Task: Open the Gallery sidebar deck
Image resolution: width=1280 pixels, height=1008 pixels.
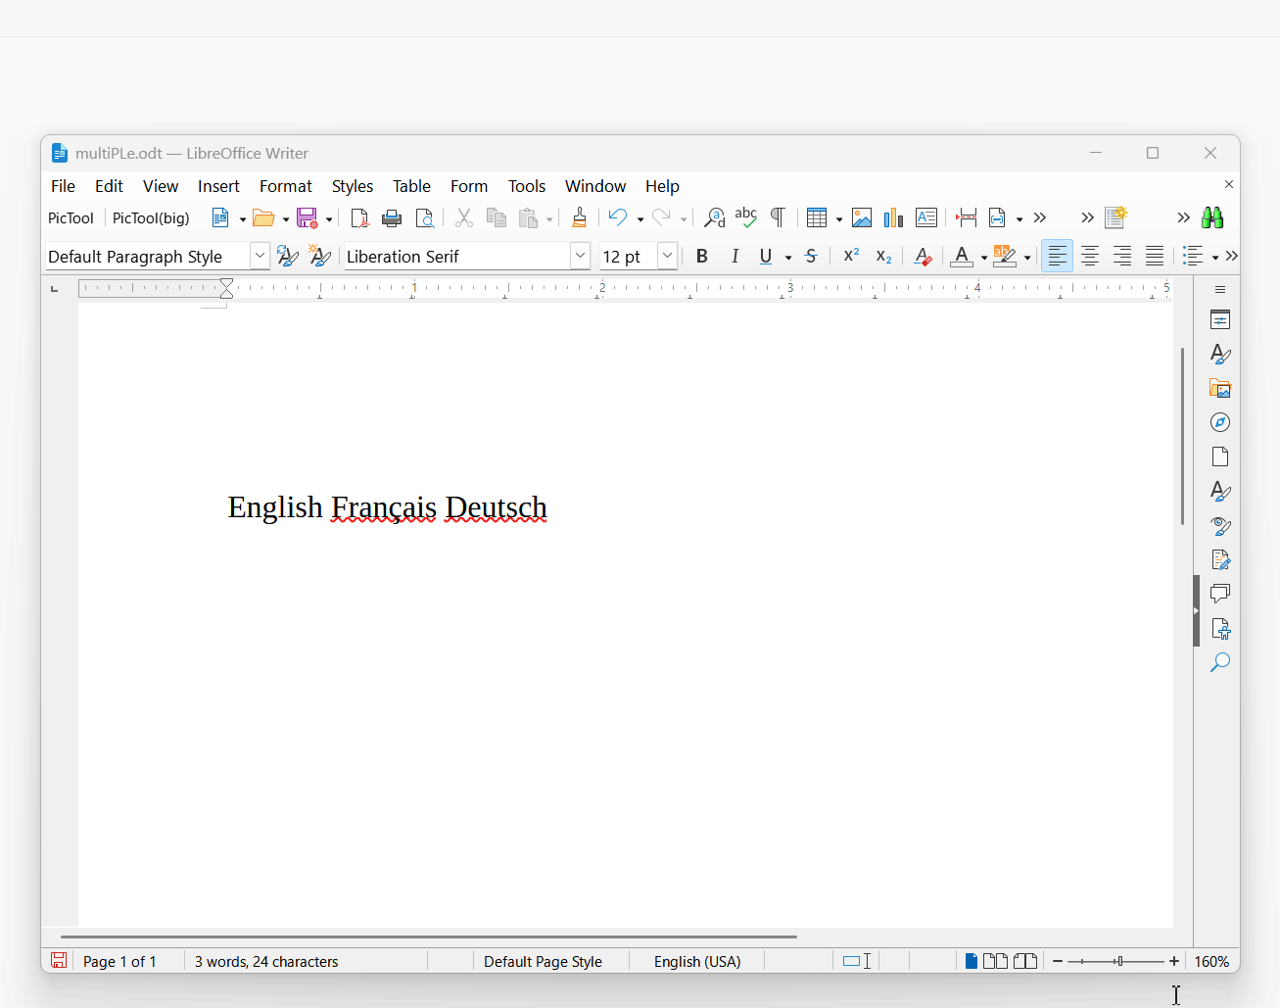Action: click(1220, 389)
